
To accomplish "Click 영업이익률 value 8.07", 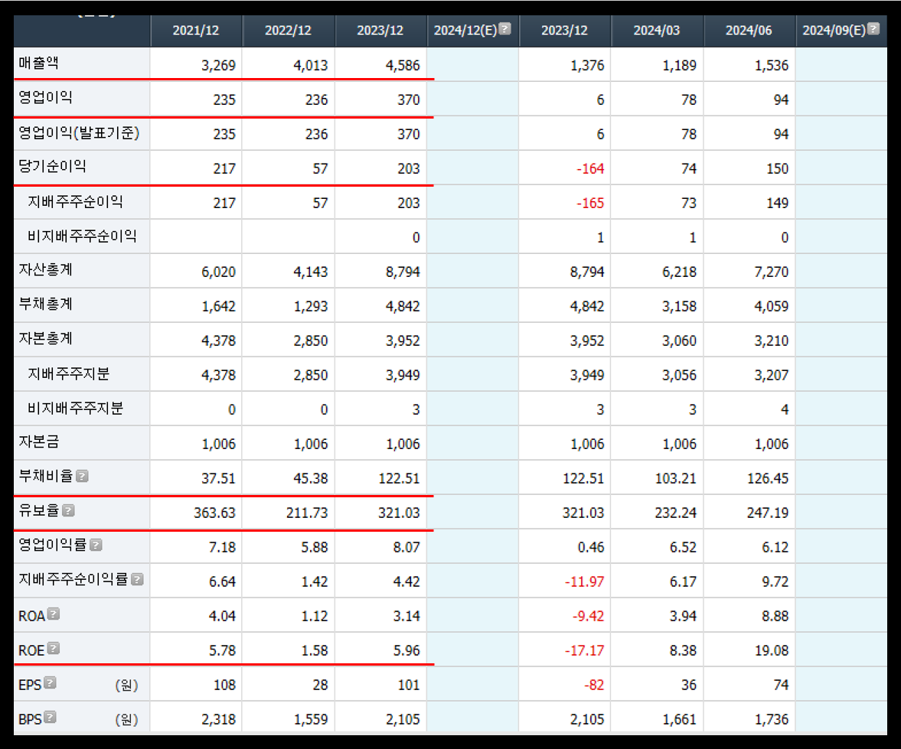I will 406,547.
